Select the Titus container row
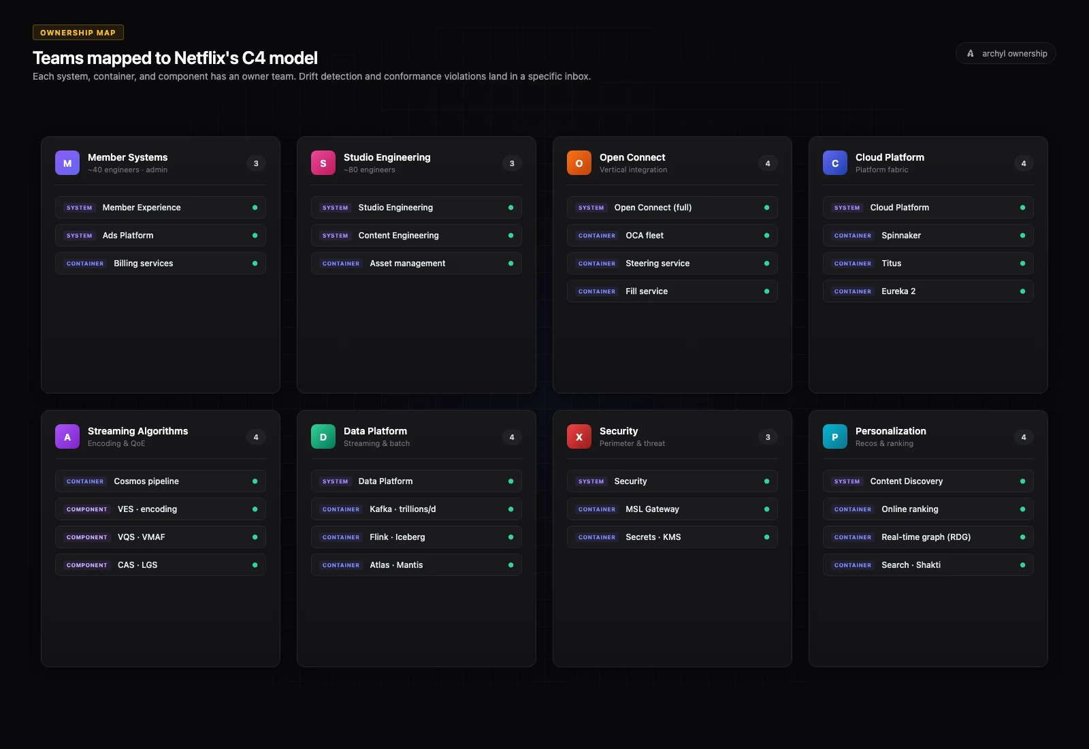This screenshot has width=1089, height=749. point(928,264)
